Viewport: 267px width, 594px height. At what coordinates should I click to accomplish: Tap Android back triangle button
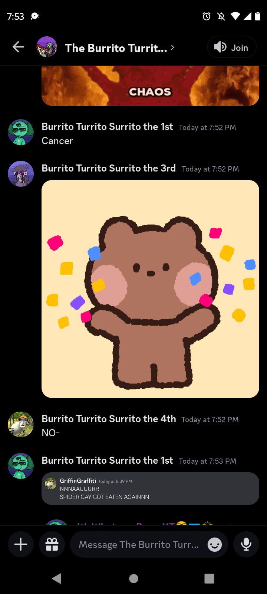pyautogui.click(x=57, y=578)
